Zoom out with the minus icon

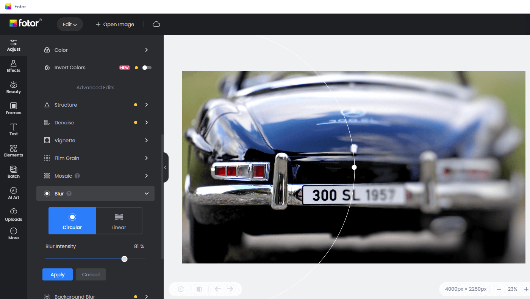point(499,289)
